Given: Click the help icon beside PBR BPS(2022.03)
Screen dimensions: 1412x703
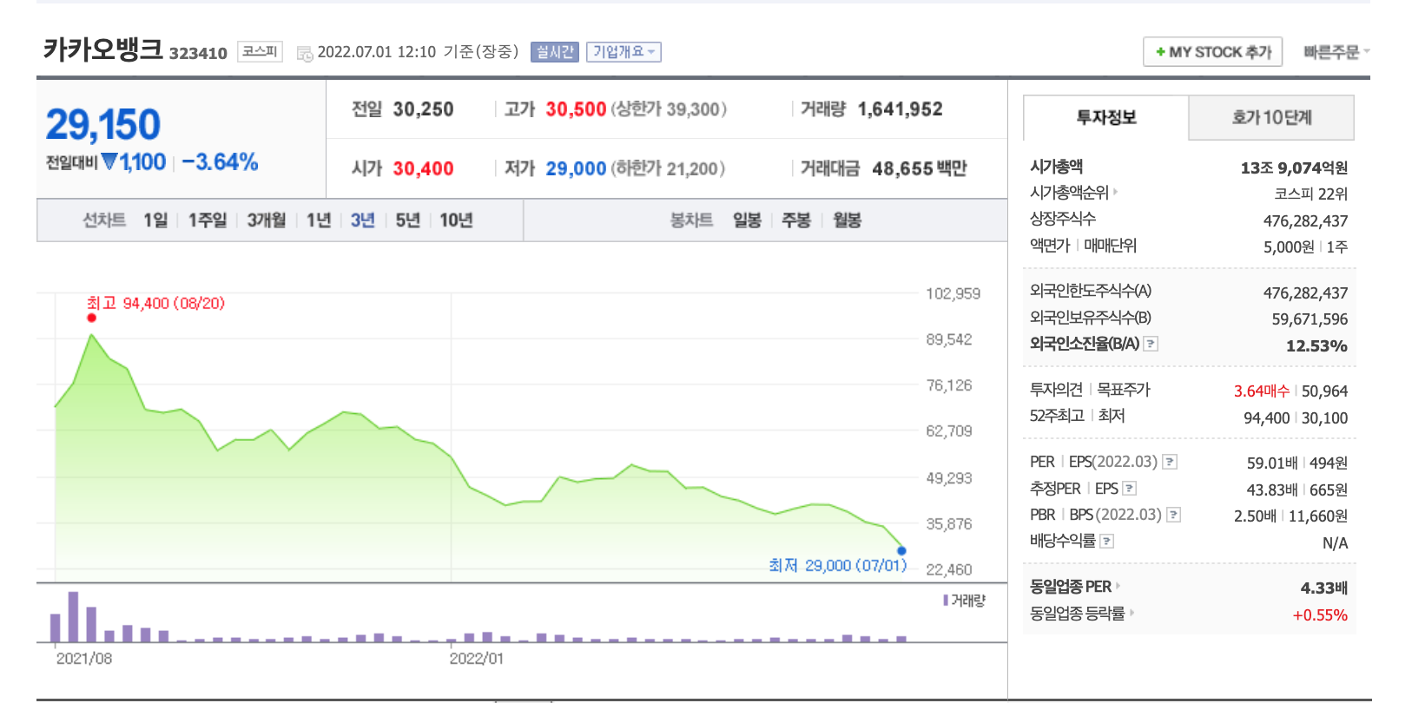Looking at the screenshot, I should point(1173,515).
